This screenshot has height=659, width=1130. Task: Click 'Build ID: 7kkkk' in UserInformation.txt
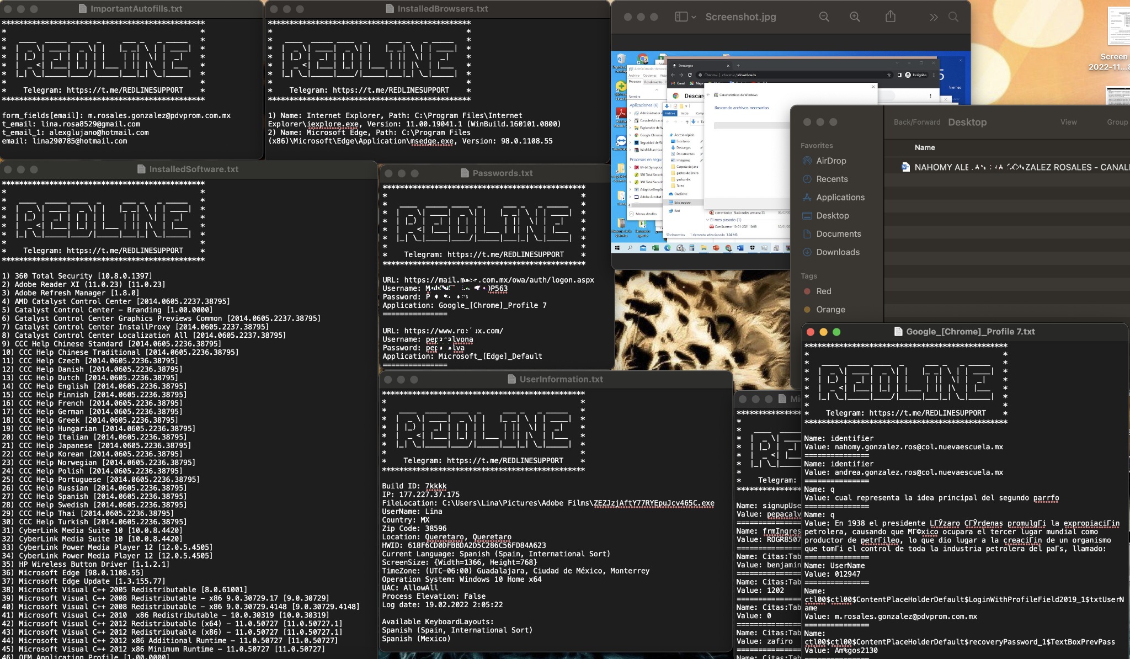[414, 486]
